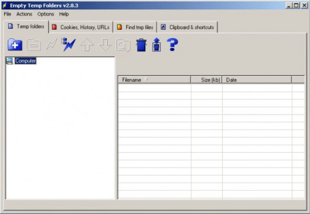Switch to Find tmp files tab

(x=135, y=27)
